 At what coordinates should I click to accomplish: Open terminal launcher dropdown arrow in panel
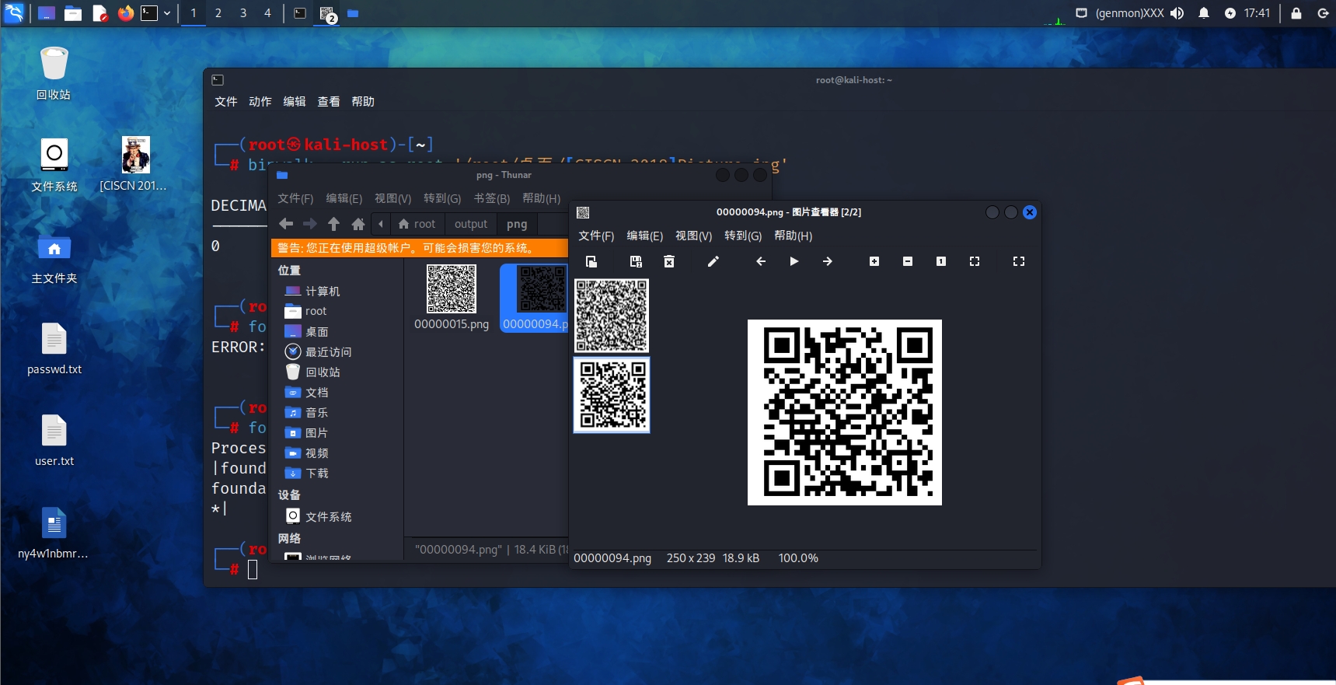click(167, 13)
